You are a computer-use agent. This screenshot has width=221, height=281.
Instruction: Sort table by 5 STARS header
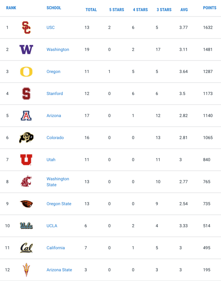(x=117, y=10)
